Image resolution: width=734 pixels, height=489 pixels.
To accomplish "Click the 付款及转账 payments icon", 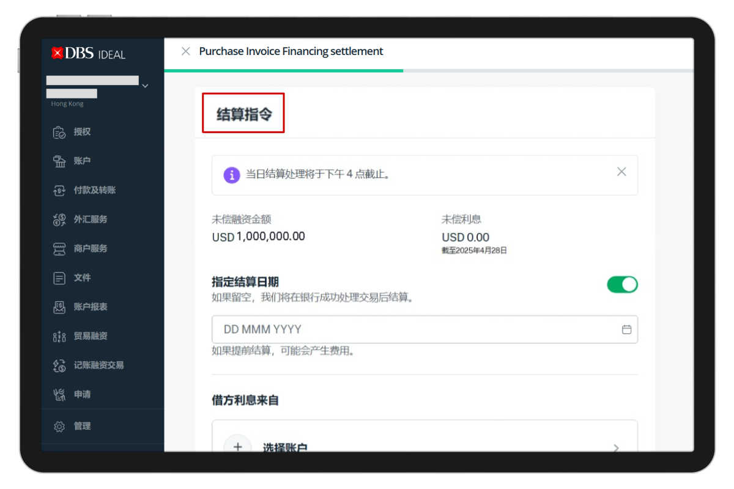I will (59, 191).
